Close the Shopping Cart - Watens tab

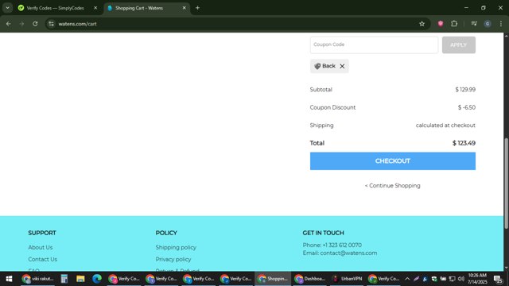coord(184,8)
